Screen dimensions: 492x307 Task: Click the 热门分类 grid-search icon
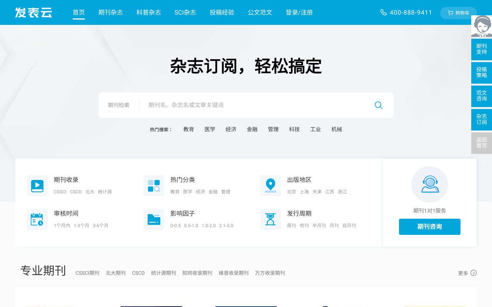[154, 185]
